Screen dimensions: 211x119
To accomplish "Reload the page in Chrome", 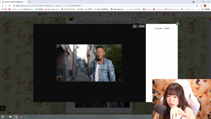I will [9, 6].
